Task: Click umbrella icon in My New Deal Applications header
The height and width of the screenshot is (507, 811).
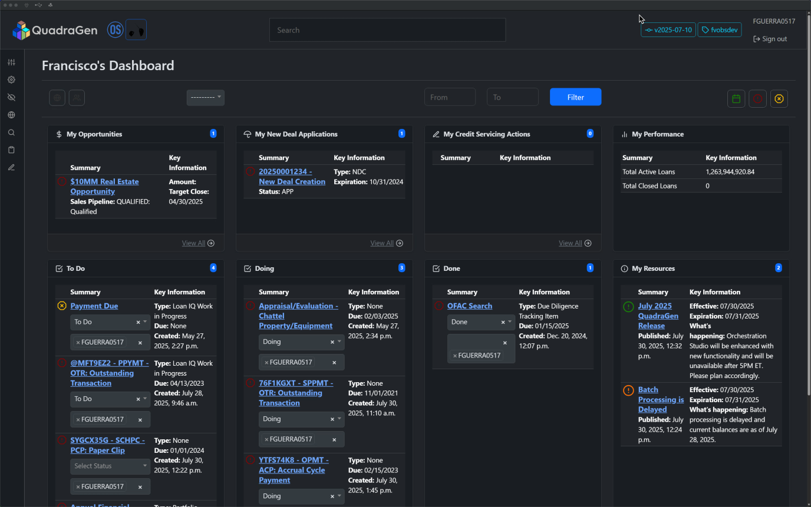Action: (248, 134)
